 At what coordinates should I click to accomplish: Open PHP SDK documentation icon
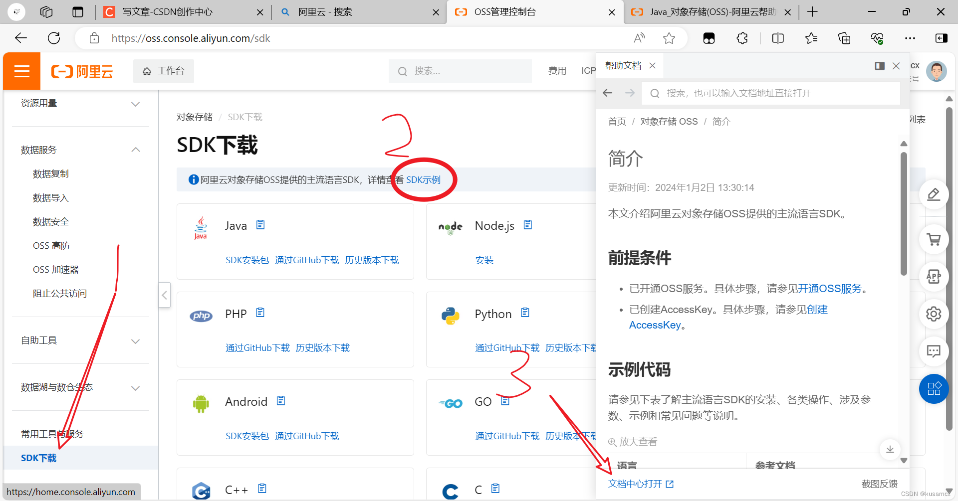pos(260,313)
